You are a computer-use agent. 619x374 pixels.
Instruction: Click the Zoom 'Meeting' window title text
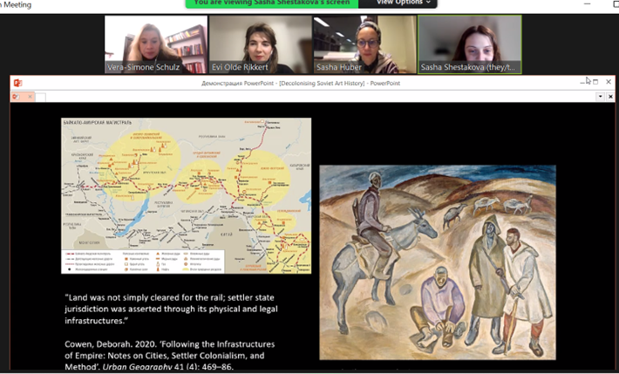(16, 4)
